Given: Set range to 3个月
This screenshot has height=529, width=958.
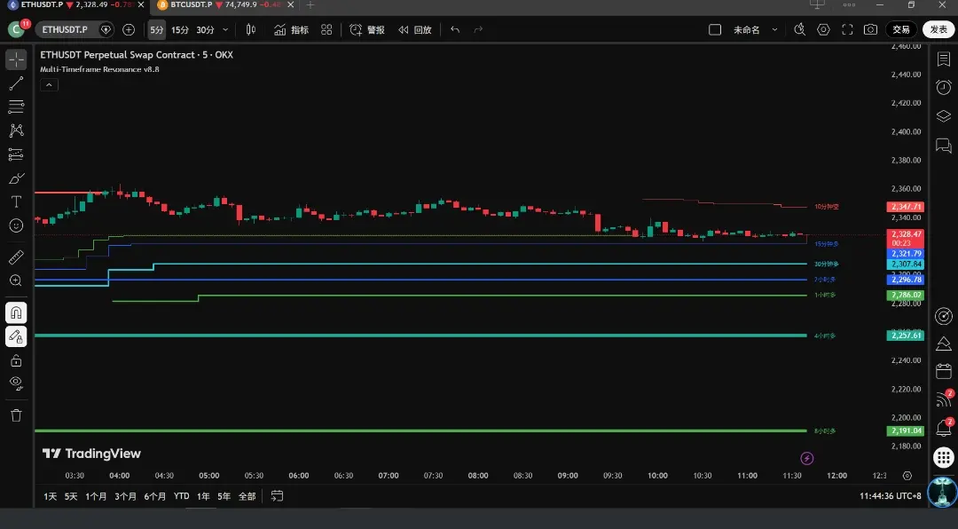Looking at the screenshot, I should [x=125, y=496].
